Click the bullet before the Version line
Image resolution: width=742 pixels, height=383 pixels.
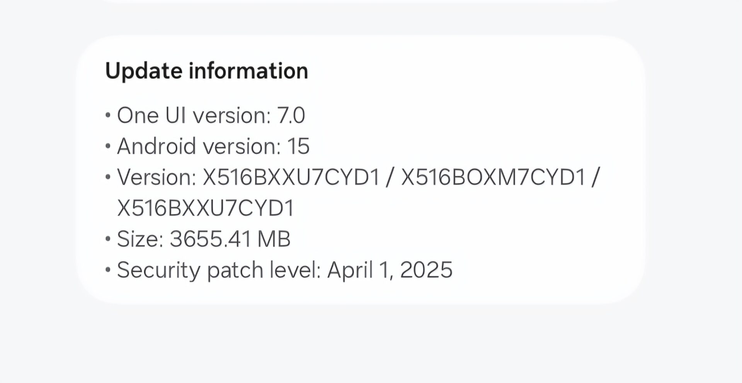click(108, 177)
